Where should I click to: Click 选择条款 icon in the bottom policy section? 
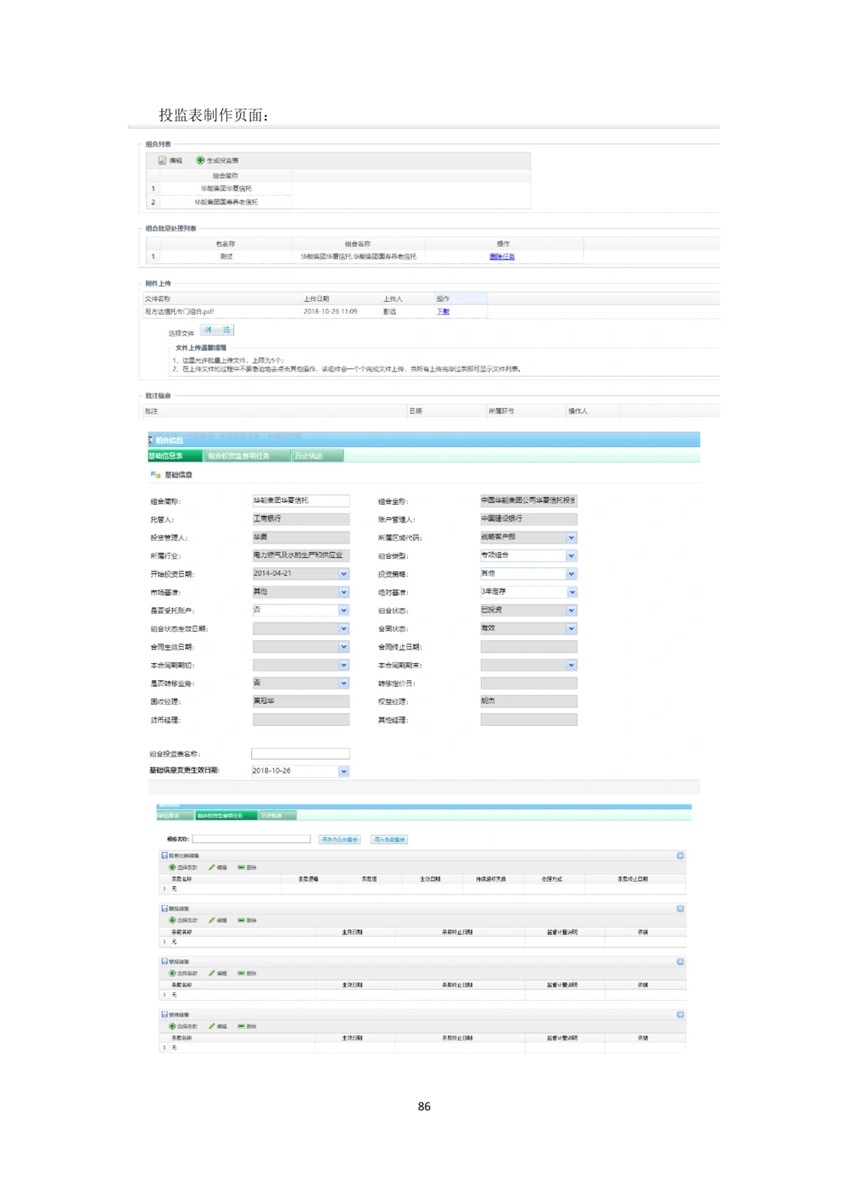[172, 1026]
